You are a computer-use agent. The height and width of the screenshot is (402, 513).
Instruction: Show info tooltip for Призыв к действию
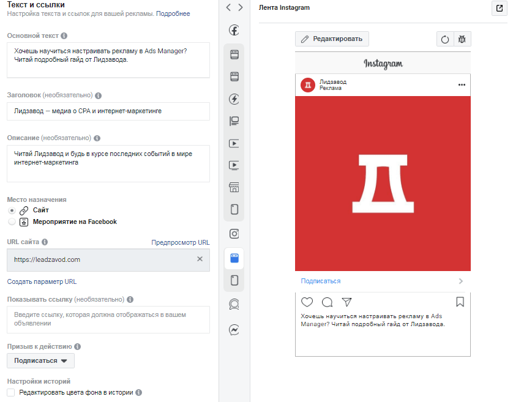[x=77, y=346]
